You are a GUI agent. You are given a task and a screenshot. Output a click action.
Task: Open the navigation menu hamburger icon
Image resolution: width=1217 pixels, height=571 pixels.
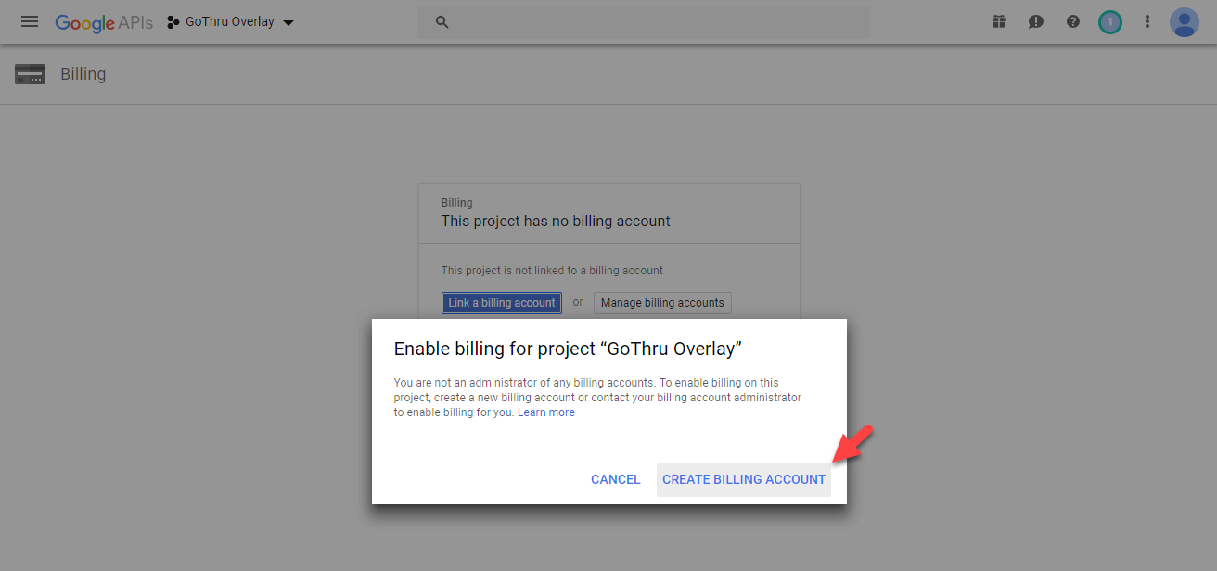click(29, 21)
